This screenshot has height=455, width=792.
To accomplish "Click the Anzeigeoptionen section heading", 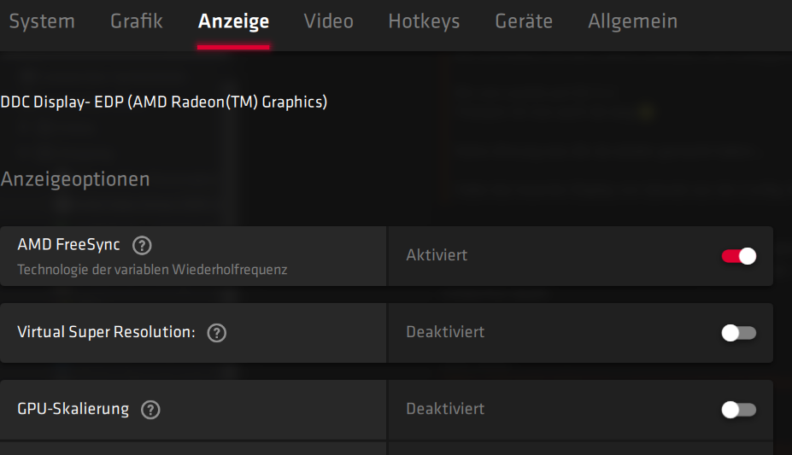I will (x=74, y=179).
